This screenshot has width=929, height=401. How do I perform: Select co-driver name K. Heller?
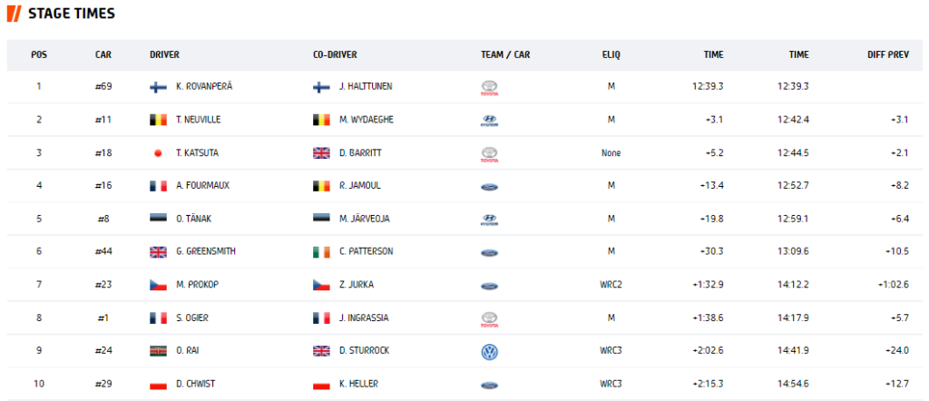tap(358, 384)
